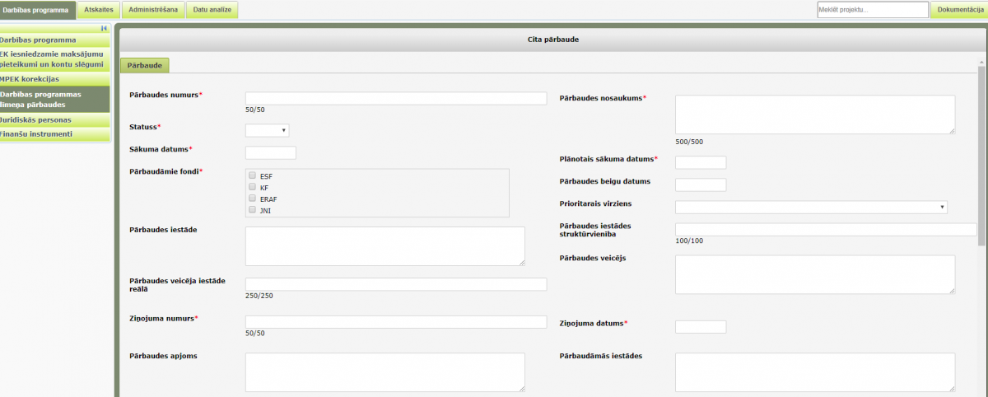988x397 pixels.
Task: Focus the Pārbaudes numurs input field
Action: click(395, 98)
